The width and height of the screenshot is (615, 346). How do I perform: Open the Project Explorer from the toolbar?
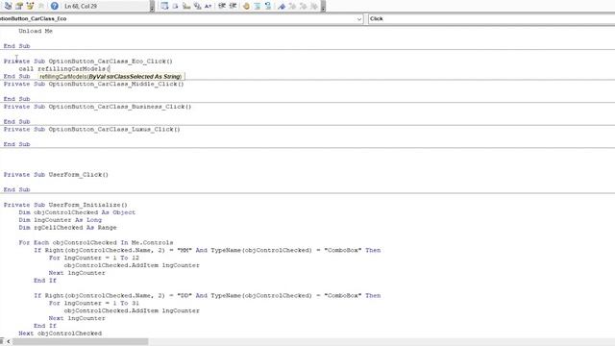[x=8, y=6]
